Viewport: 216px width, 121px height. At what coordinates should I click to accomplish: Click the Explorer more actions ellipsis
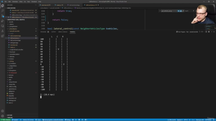click(36, 5)
